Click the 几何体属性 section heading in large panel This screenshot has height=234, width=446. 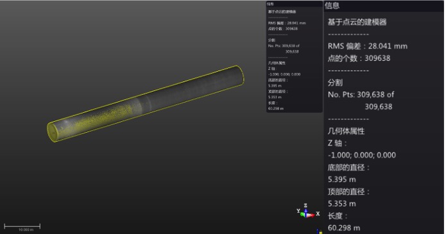pos(346,131)
